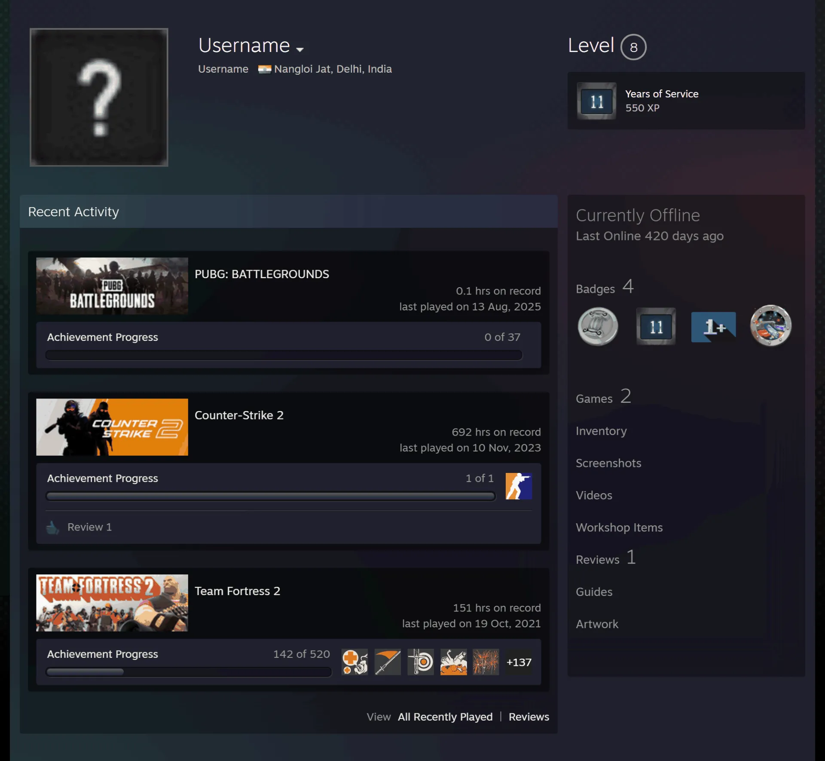
Task: Open Reviews link beside All Recently Played
Action: [529, 717]
